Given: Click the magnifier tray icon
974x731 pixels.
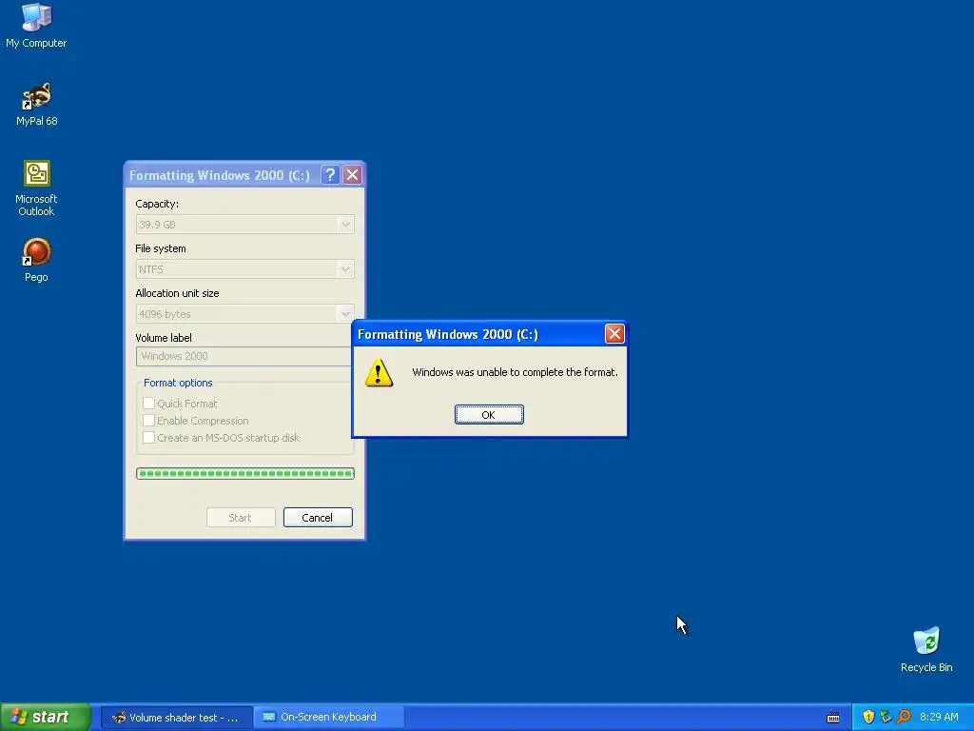Looking at the screenshot, I should (904, 717).
